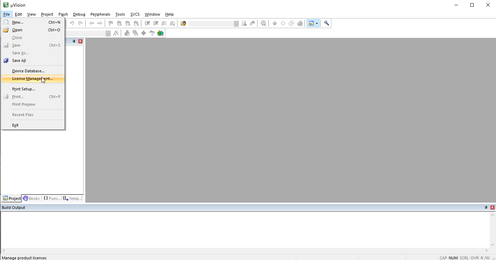The image size is (496, 260).
Task: Open File Extensions and Books icon
Action: tap(127, 33)
